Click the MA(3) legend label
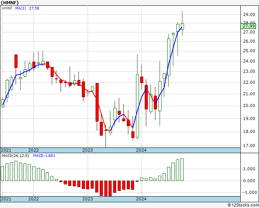Screen dimensions: 259x208 click(21, 8)
